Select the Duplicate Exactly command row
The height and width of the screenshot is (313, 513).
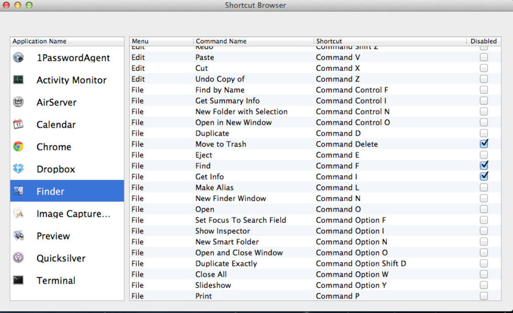coord(226,263)
